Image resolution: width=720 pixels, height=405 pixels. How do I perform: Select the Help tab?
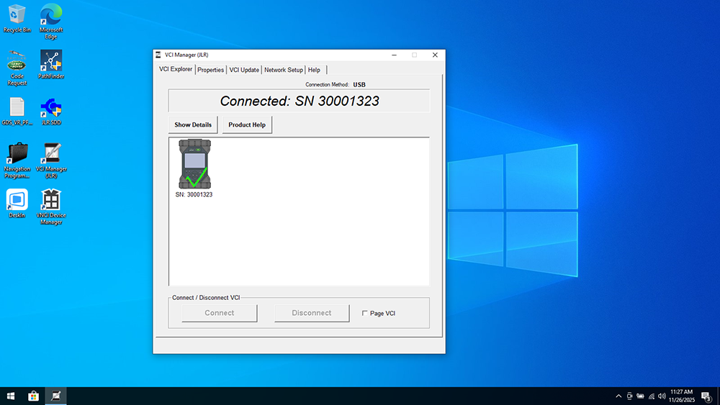click(314, 70)
